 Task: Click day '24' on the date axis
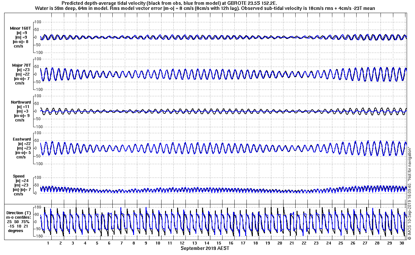tap(328, 243)
